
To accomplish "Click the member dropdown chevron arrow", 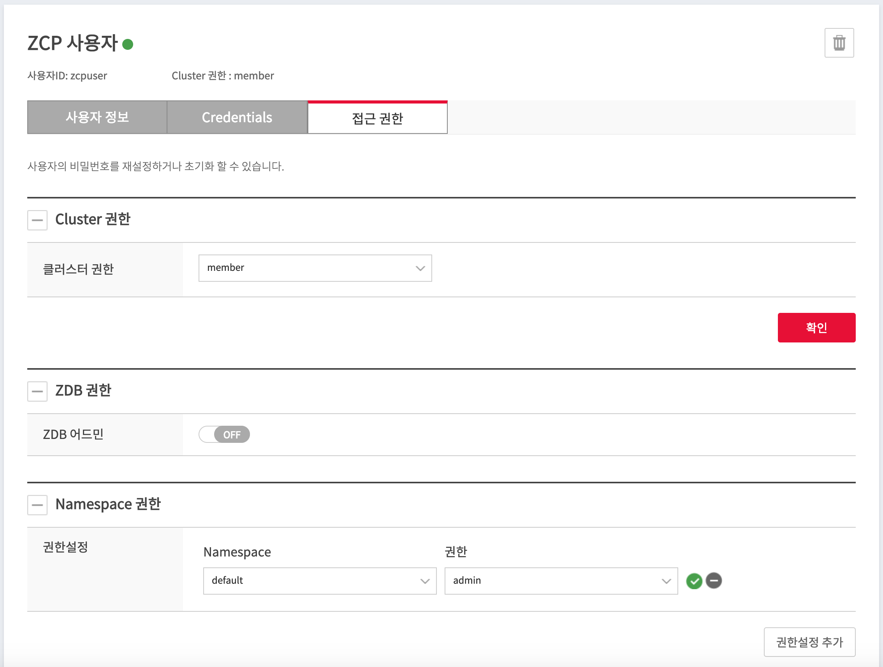I will coord(420,269).
